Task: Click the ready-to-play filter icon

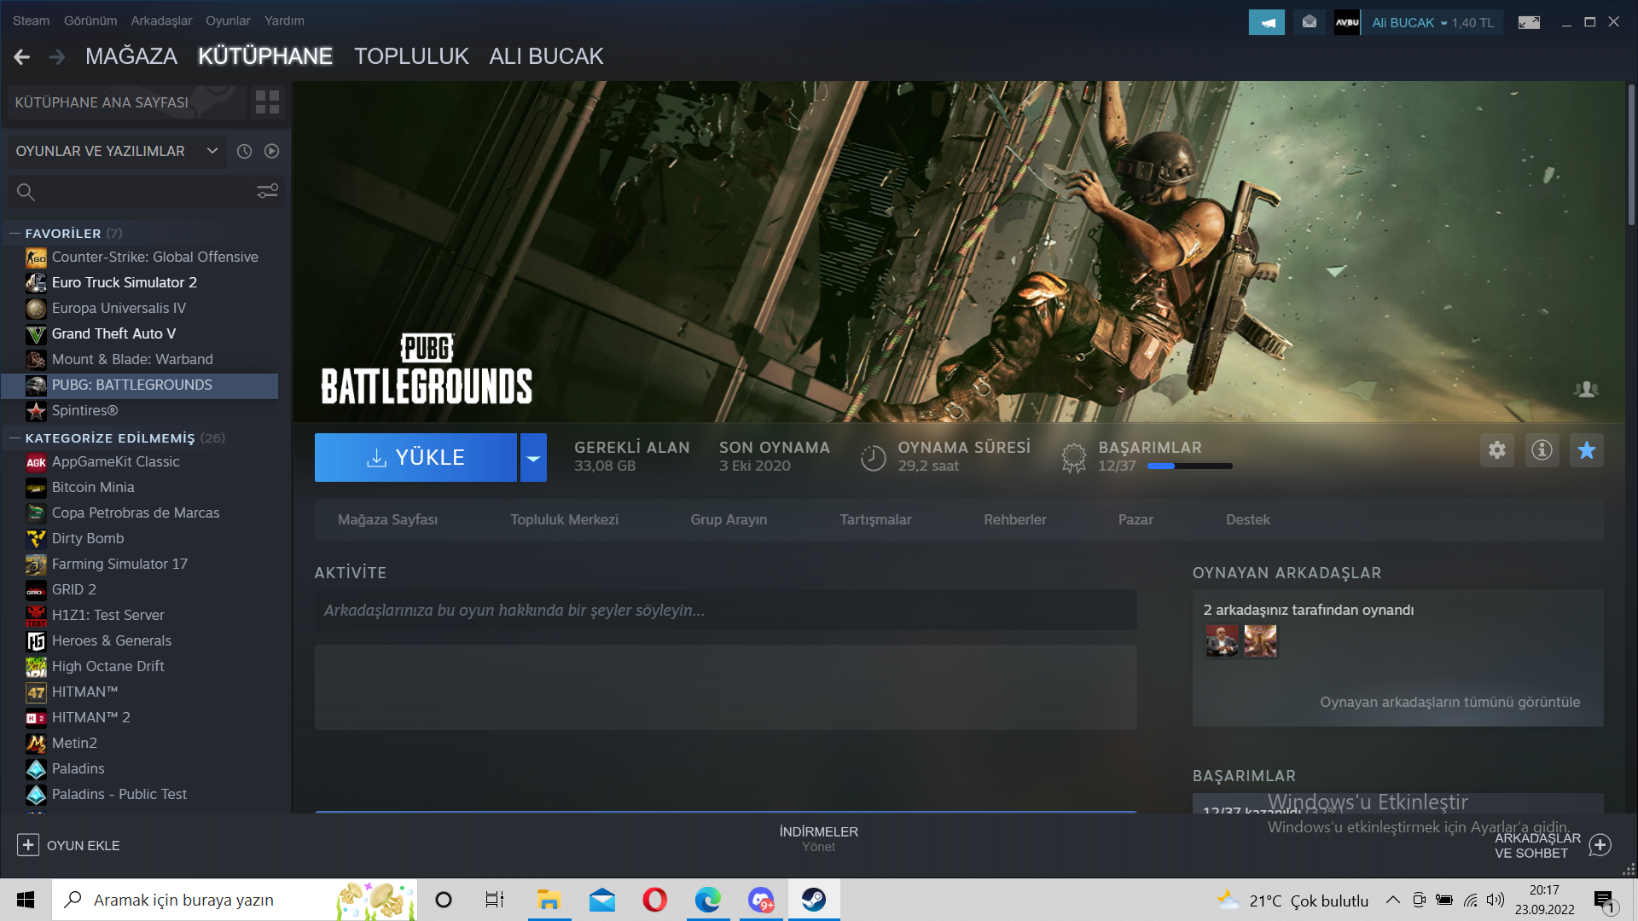Action: (x=271, y=151)
